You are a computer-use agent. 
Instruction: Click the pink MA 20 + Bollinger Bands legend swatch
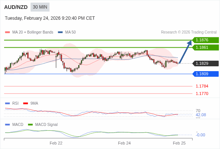click(x=7, y=32)
